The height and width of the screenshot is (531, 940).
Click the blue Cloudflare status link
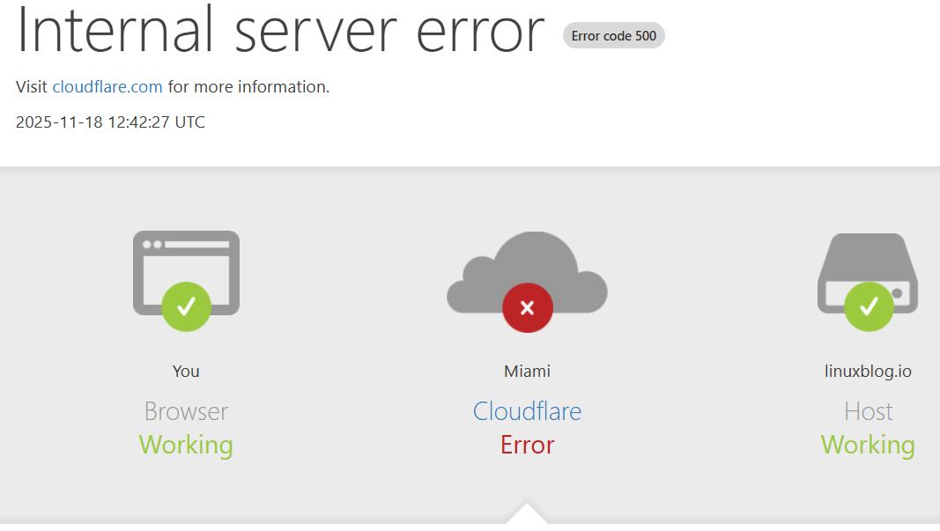point(527,411)
